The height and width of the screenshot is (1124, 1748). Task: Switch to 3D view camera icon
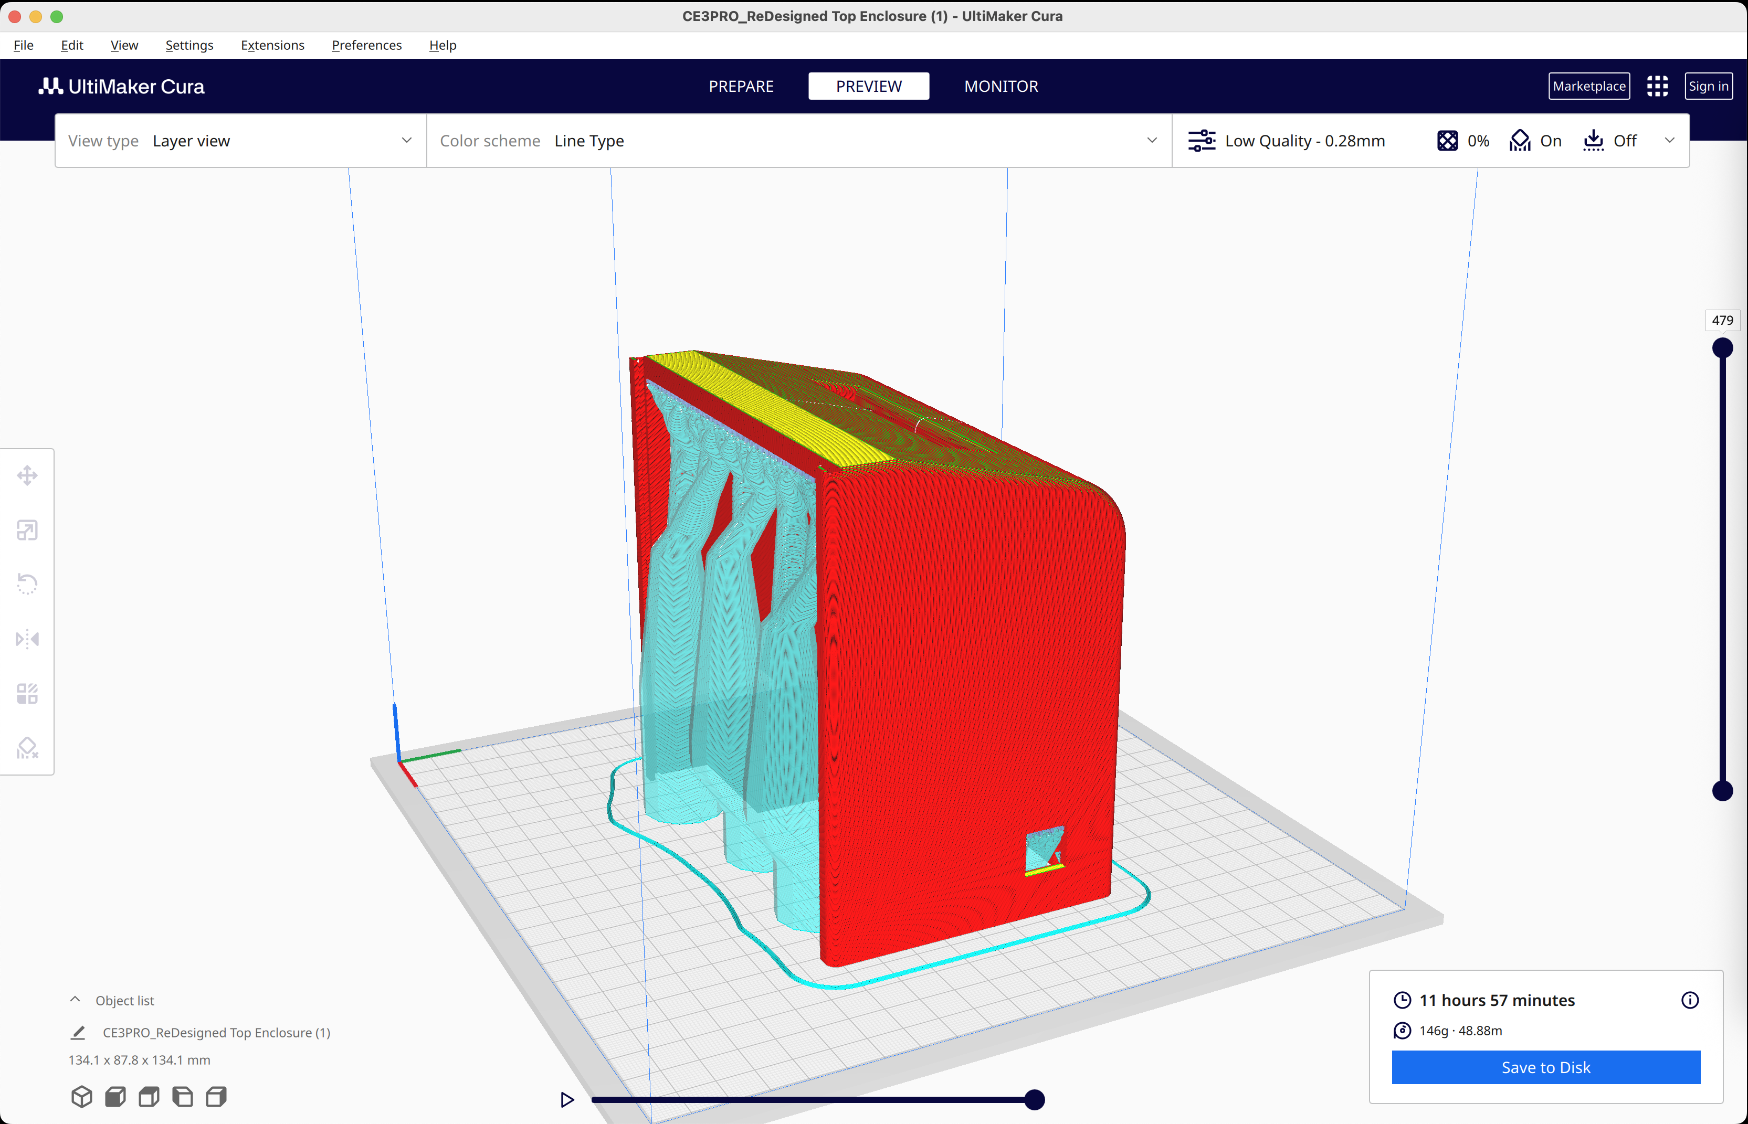(x=82, y=1096)
